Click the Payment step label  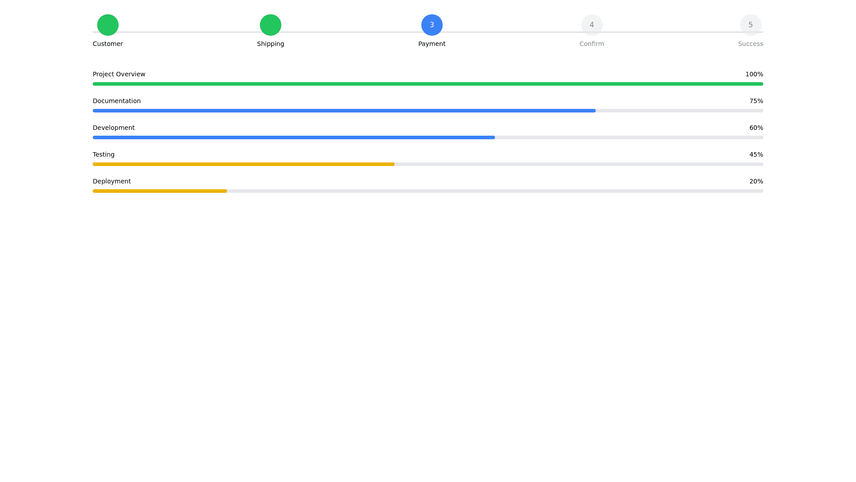coord(432,44)
